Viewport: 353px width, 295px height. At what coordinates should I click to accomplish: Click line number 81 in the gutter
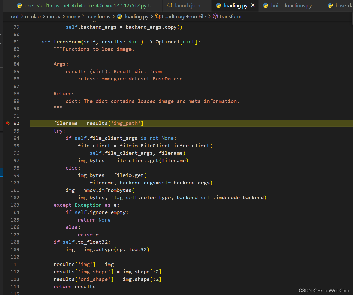16,42
